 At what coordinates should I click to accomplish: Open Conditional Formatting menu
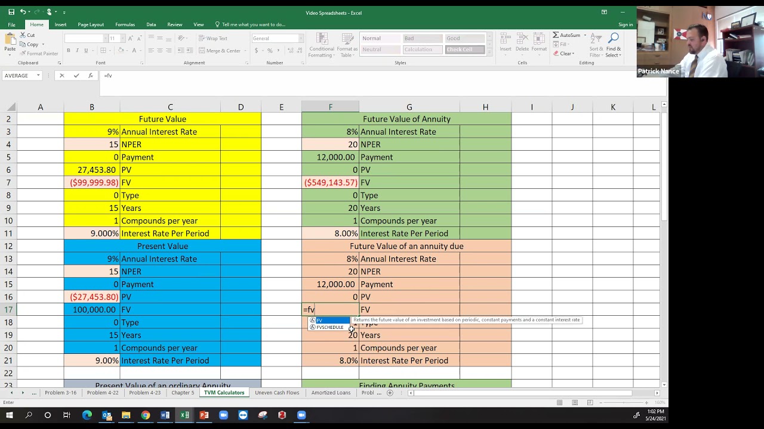click(321, 45)
